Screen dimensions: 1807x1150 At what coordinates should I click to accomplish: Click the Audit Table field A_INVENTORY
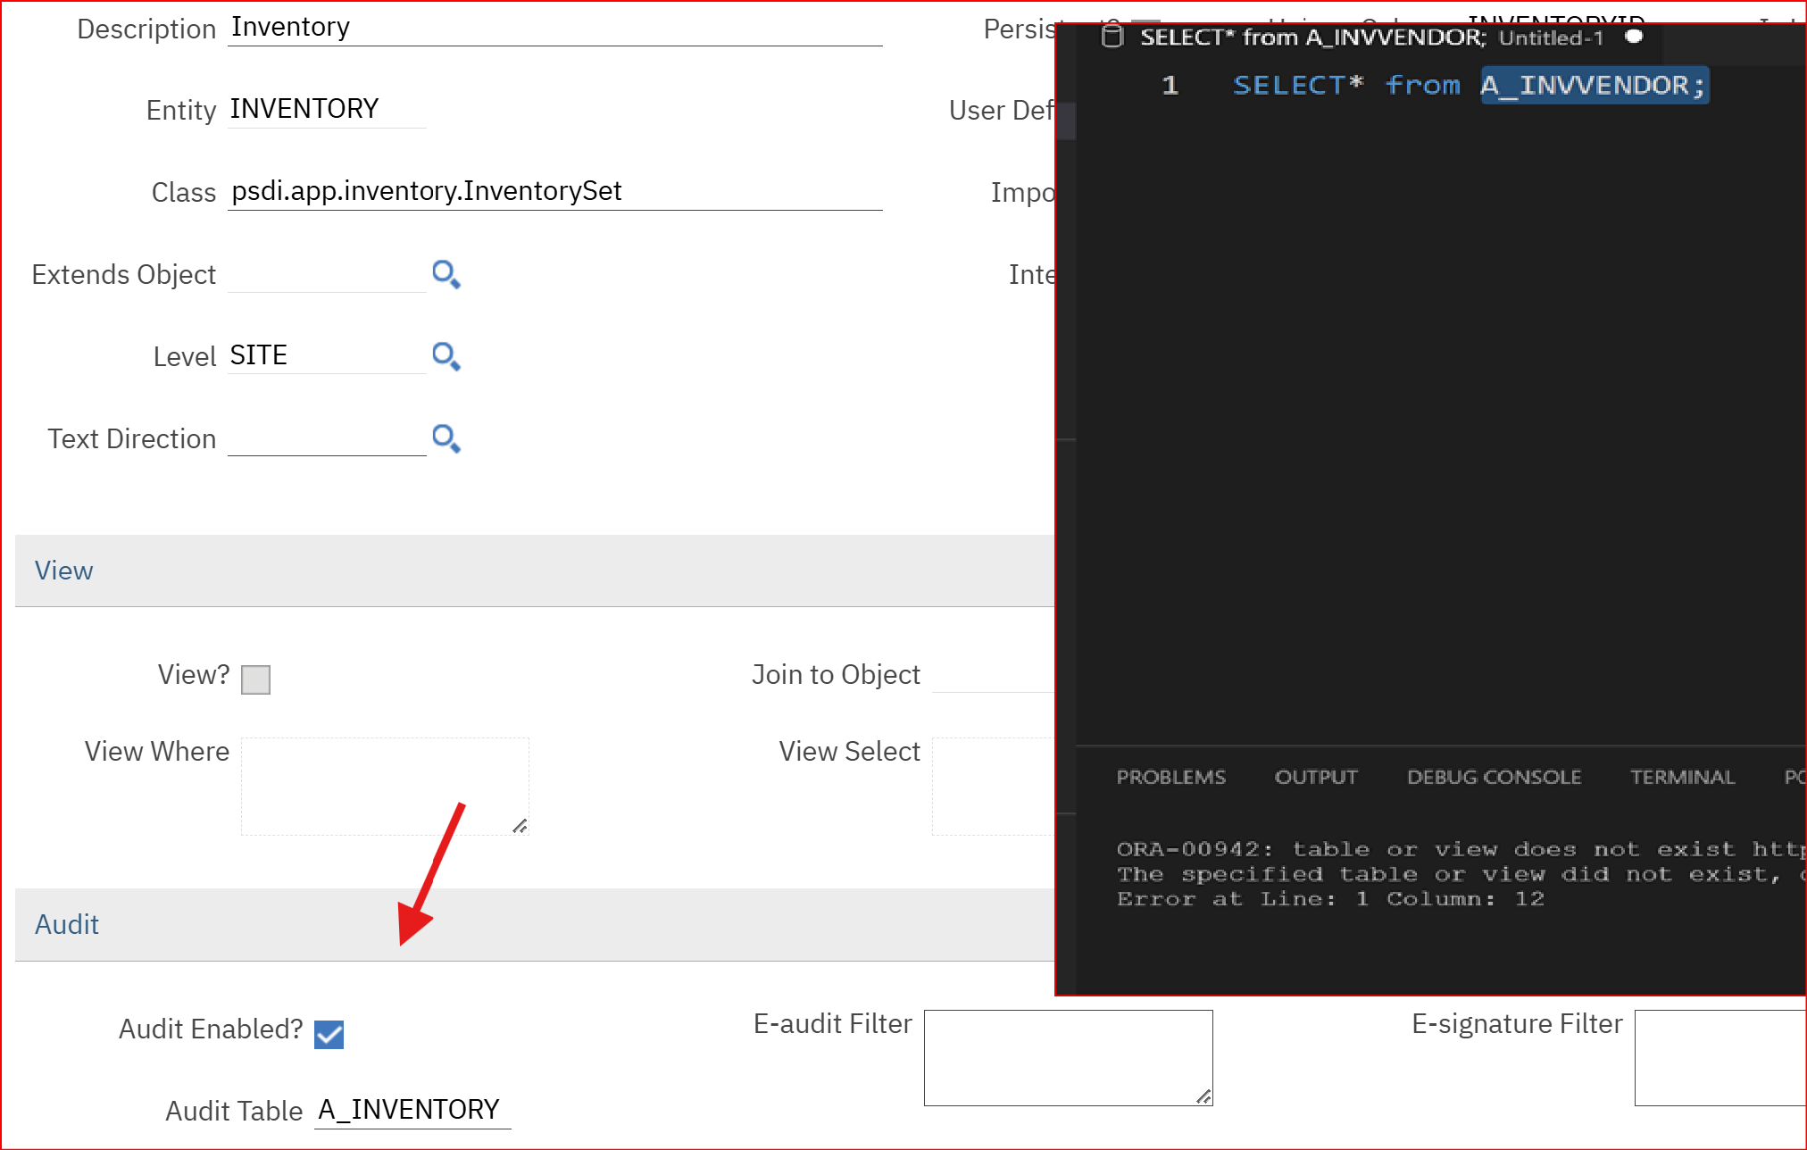[x=411, y=1110]
